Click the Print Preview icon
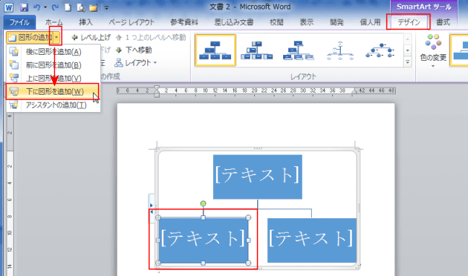 (80, 7)
